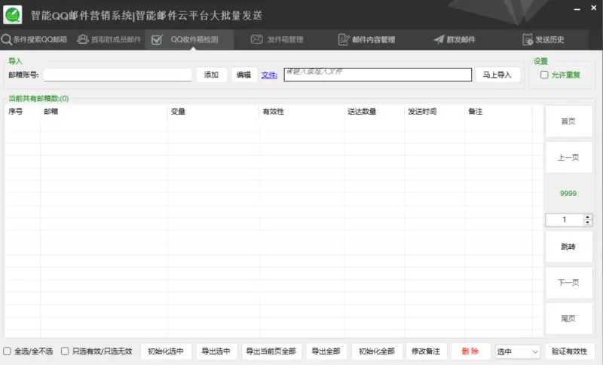This screenshot has width=603, height=365.
Task: Click the 添加 button
Action: [x=211, y=75]
